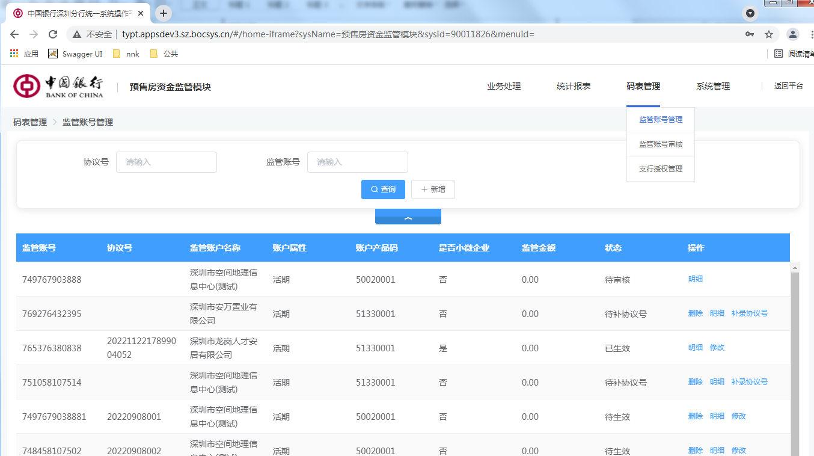Viewport: 814px width, 456px height.
Task: Click the browser back arrow
Action: (14, 34)
